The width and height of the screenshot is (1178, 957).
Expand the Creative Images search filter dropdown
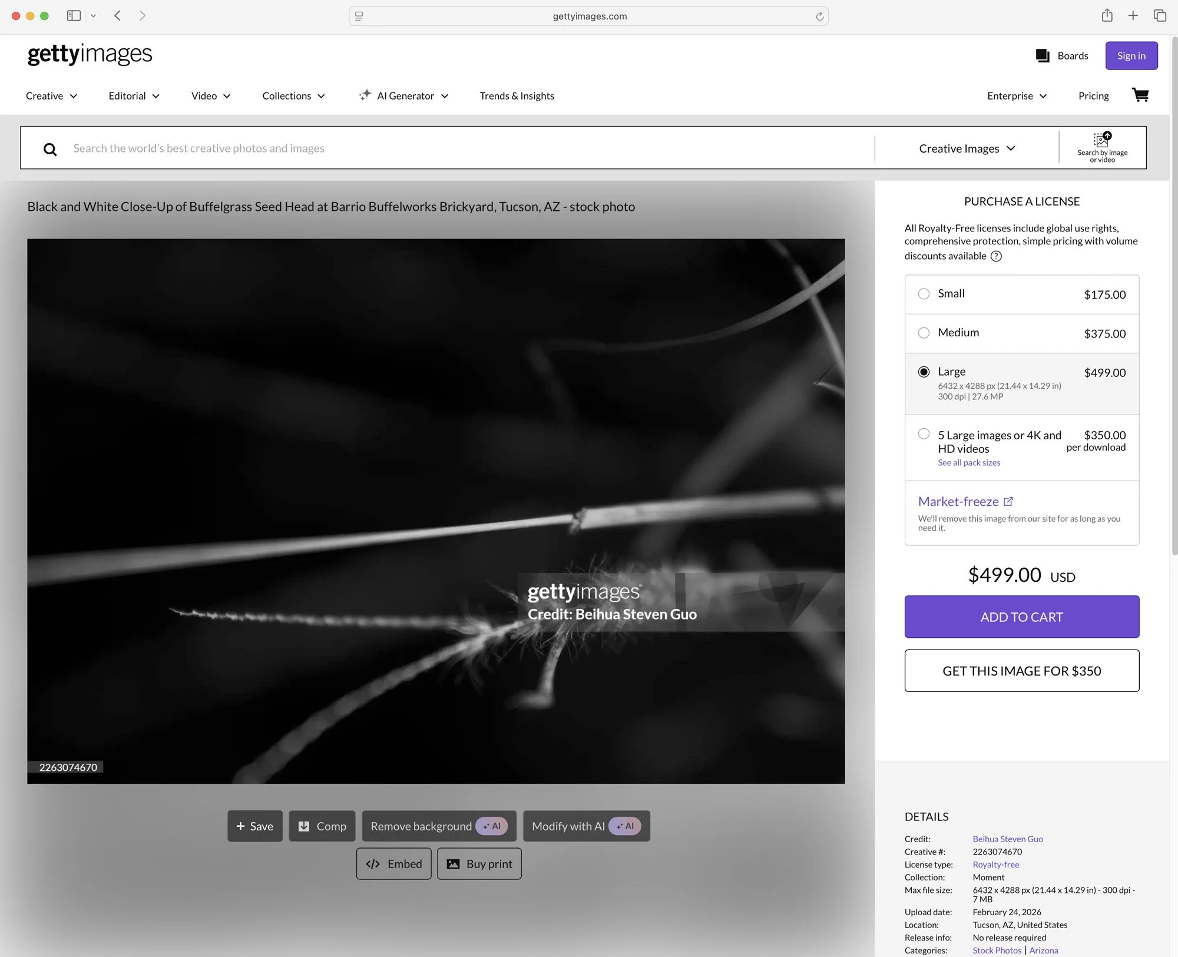[x=967, y=148]
